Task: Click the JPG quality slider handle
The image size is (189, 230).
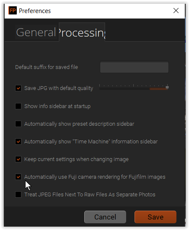Action: pyautogui.click(x=167, y=87)
